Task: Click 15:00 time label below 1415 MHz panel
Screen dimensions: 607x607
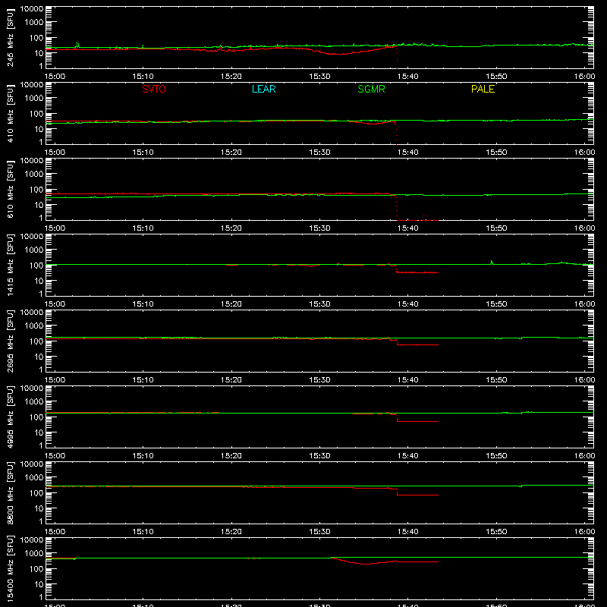Action: click(x=55, y=304)
